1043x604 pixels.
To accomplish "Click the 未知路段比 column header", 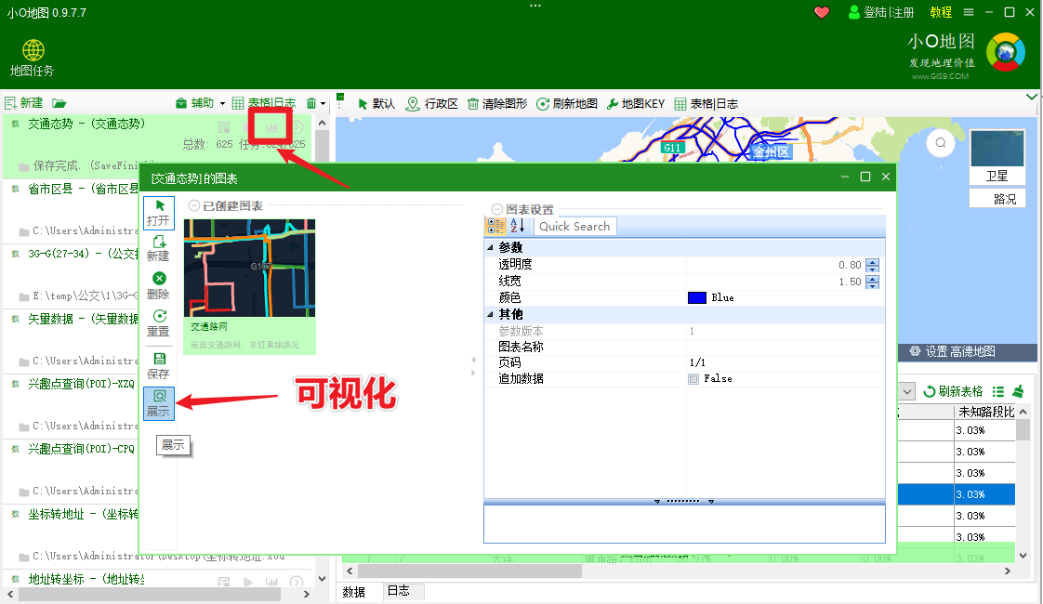I will tap(984, 412).
